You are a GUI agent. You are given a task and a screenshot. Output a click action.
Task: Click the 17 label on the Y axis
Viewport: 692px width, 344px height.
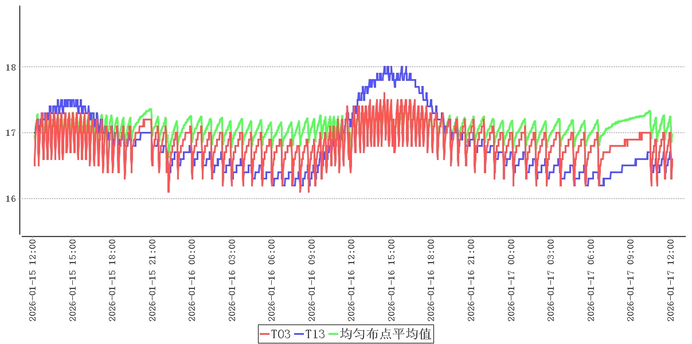click(x=10, y=133)
